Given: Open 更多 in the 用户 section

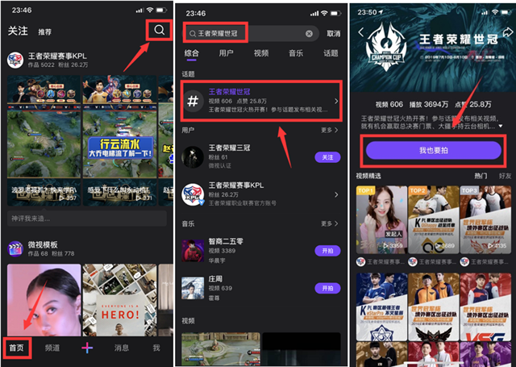Looking at the screenshot, I should 330,130.
